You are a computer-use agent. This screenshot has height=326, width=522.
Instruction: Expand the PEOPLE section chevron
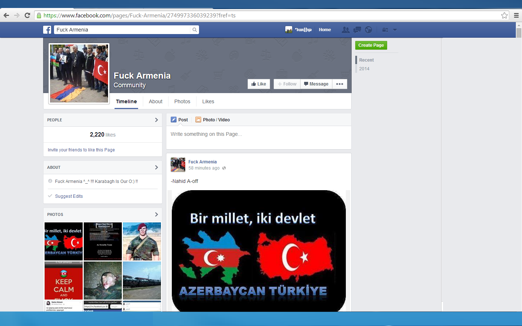coord(157,120)
